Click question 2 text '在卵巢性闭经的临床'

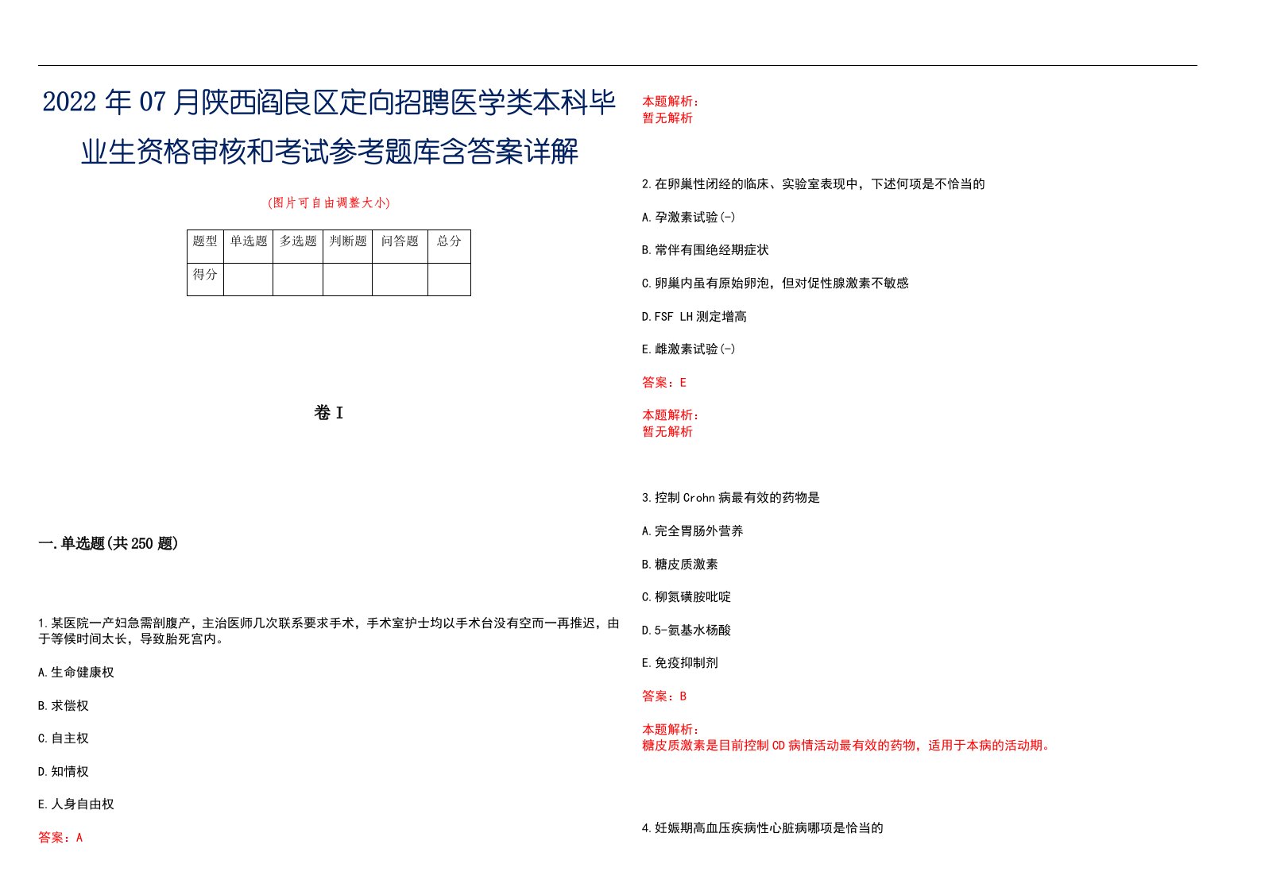[814, 184]
